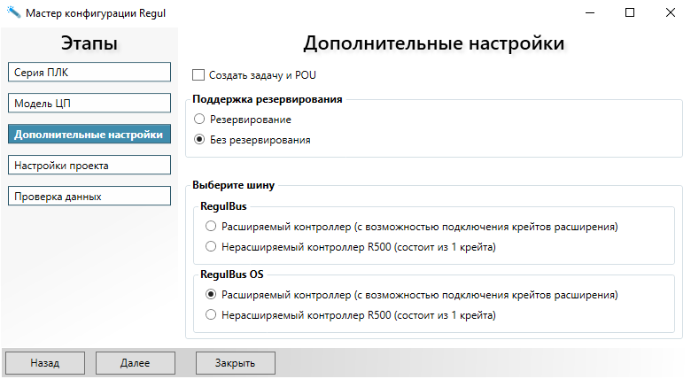This screenshot has width=691, height=379.
Task: Open the 'Проверка данных' stage
Action: click(x=89, y=197)
